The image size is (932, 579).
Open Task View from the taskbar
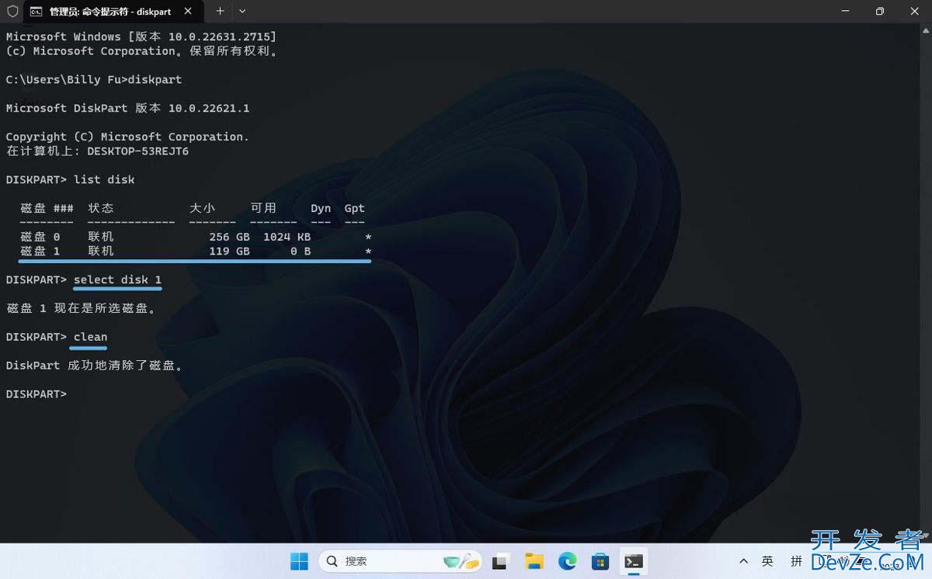(501, 561)
